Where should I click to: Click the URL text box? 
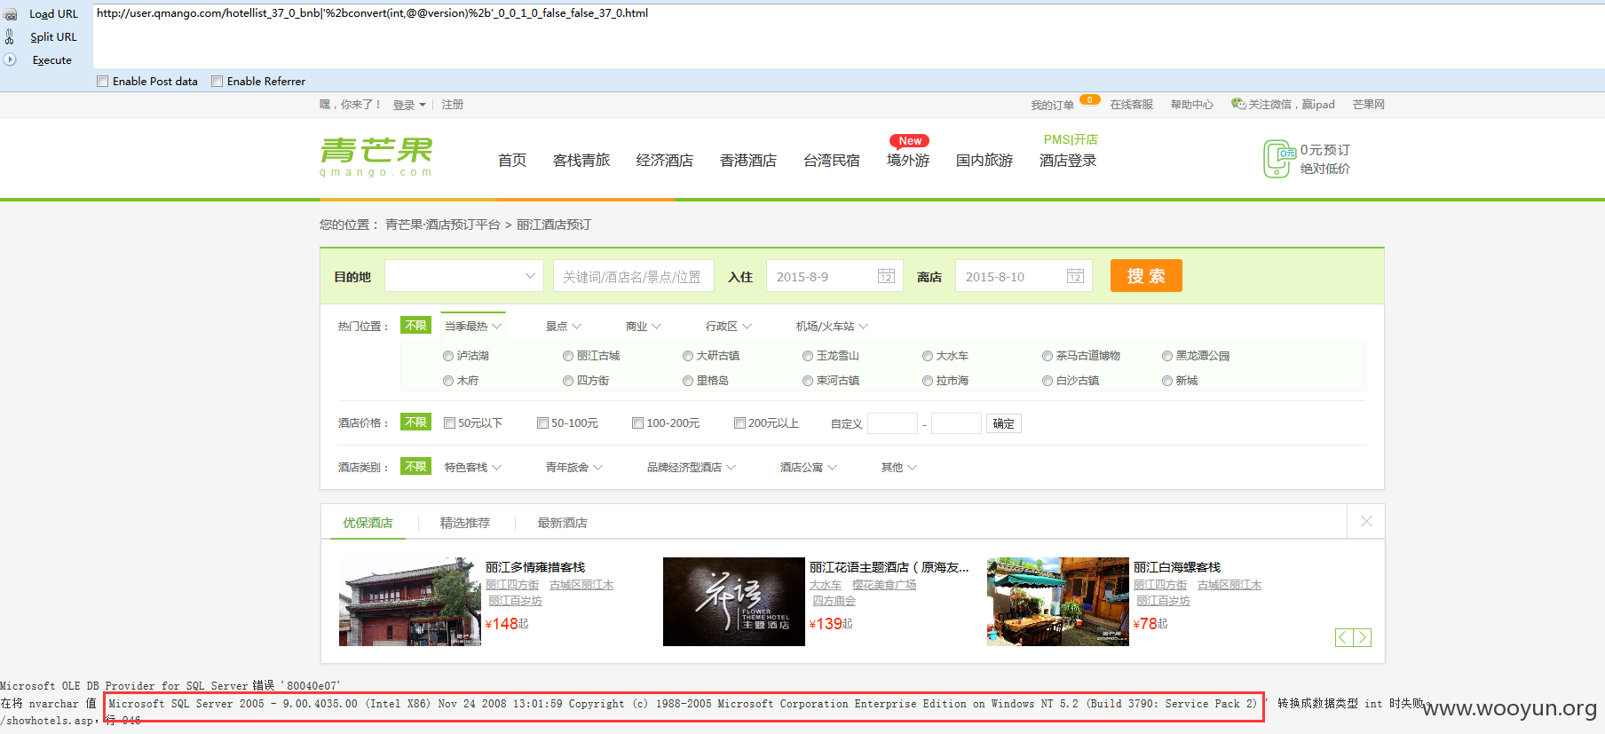pyautogui.click(x=848, y=36)
